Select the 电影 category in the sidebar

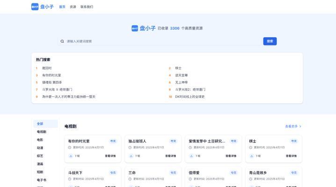(46, 140)
